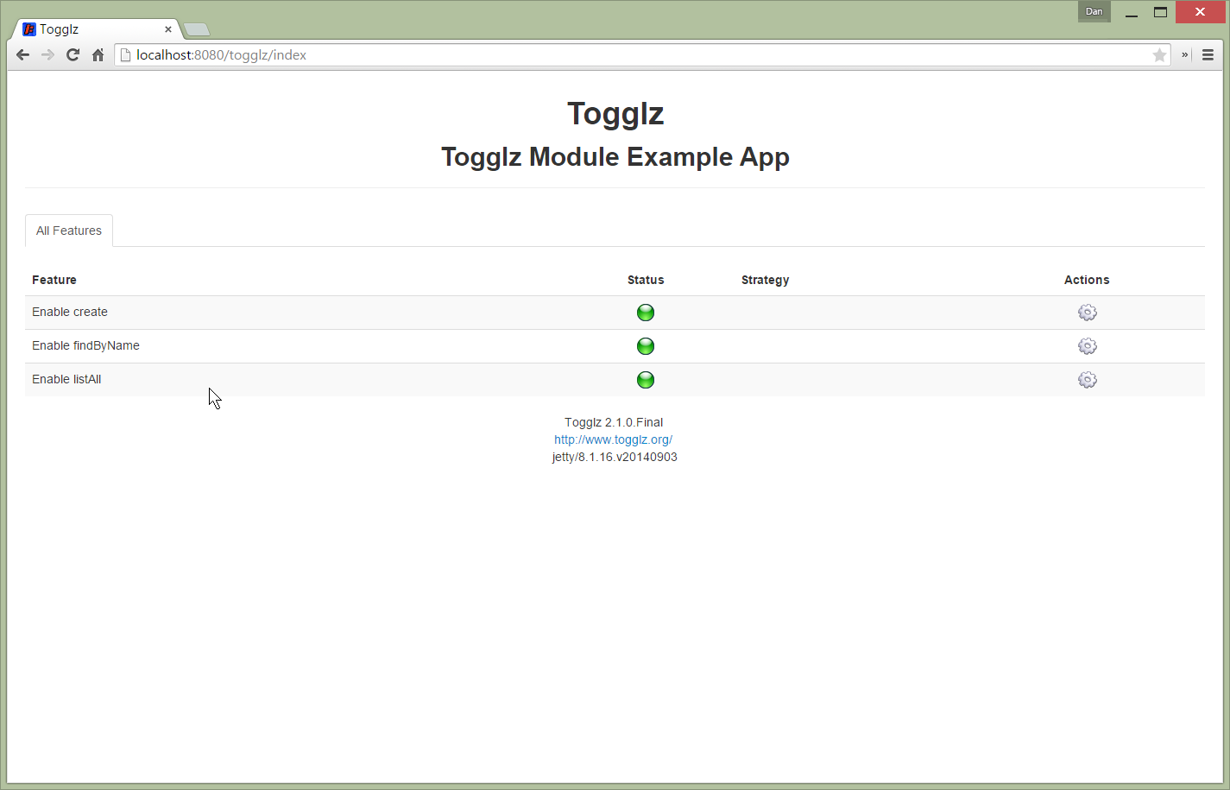Show hidden extensions via chevron overflow
1230x790 pixels.
pos(1185,55)
